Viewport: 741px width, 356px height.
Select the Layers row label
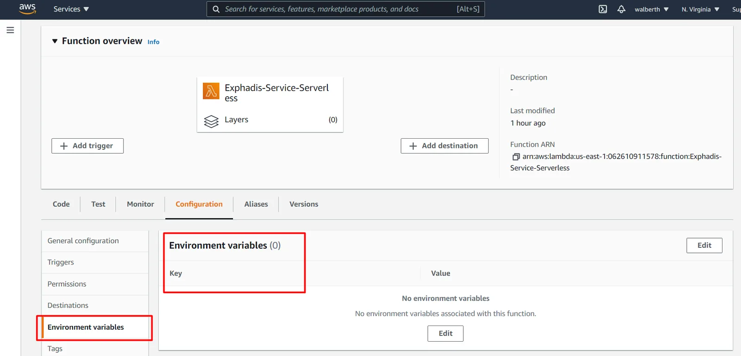[236, 120]
